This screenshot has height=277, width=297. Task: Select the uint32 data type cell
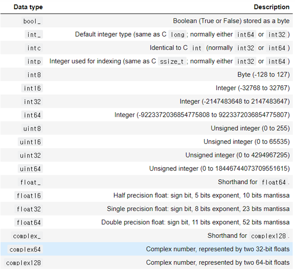coord(30,156)
